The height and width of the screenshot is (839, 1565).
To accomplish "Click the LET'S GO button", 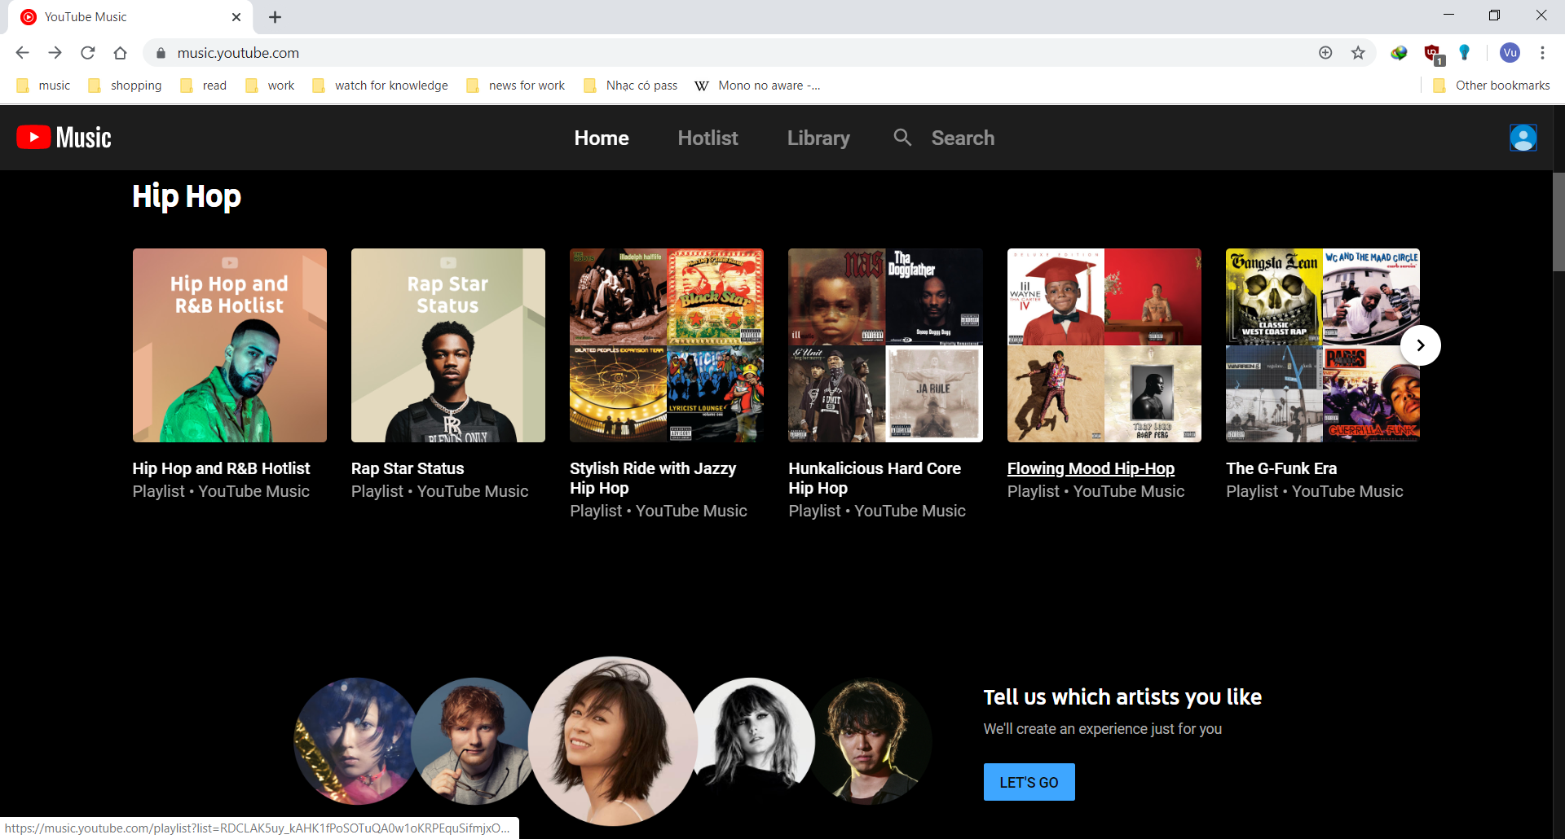I will [1029, 782].
